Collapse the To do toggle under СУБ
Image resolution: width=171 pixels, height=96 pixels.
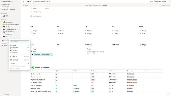click(x=31, y=52)
